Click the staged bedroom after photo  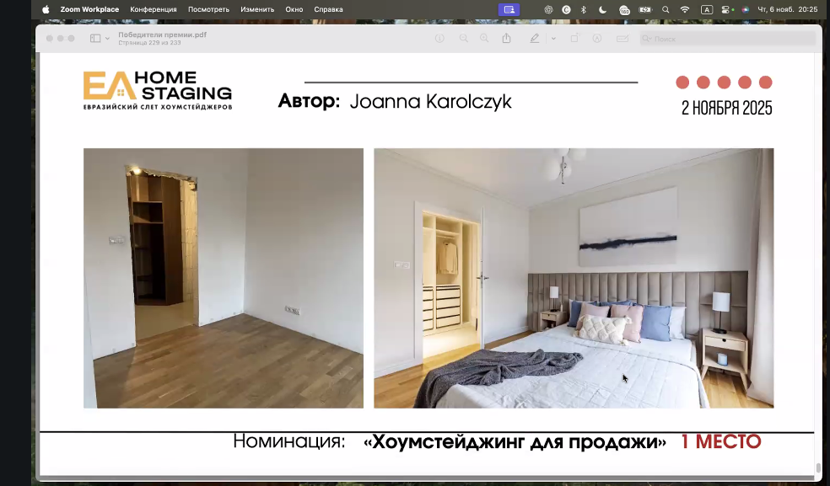pos(574,278)
